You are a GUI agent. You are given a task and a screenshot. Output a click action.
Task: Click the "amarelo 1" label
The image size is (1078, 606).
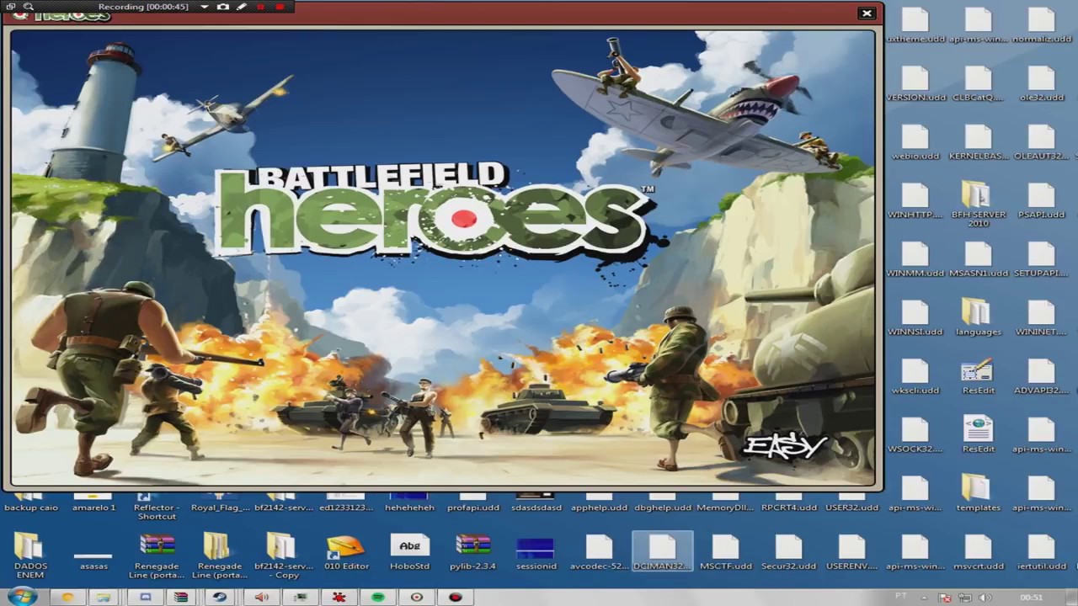pos(93,508)
